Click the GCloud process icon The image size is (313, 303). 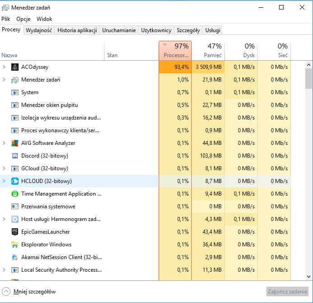(x=15, y=168)
